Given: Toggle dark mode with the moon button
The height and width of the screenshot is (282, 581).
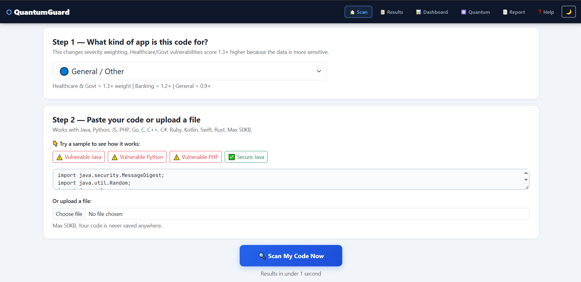Looking at the screenshot, I should click(x=568, y=12).
